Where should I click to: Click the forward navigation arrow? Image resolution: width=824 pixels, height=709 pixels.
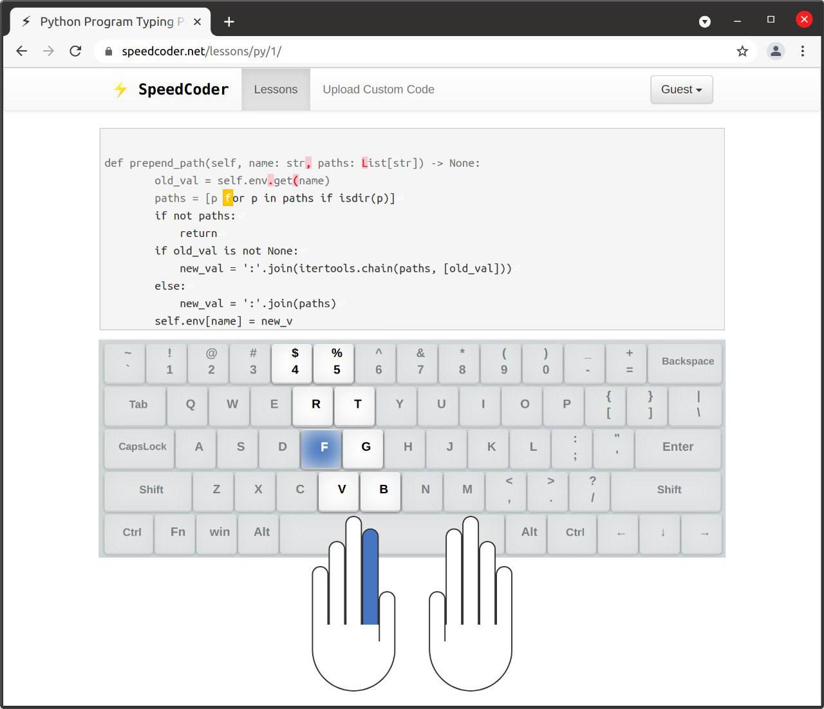point(48,51)
